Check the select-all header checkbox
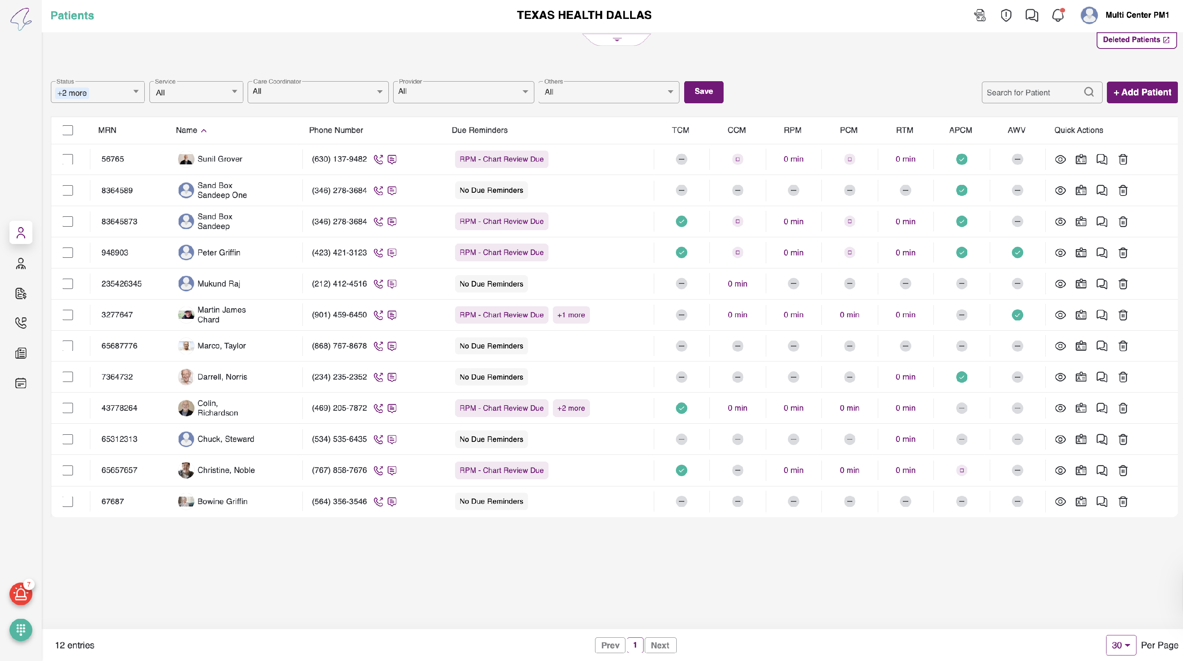 coord(67,130)
